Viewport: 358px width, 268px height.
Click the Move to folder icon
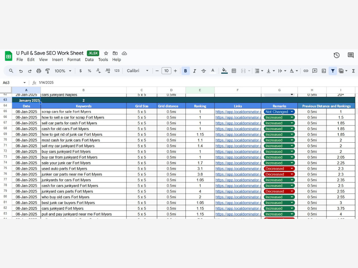(115, 53)
